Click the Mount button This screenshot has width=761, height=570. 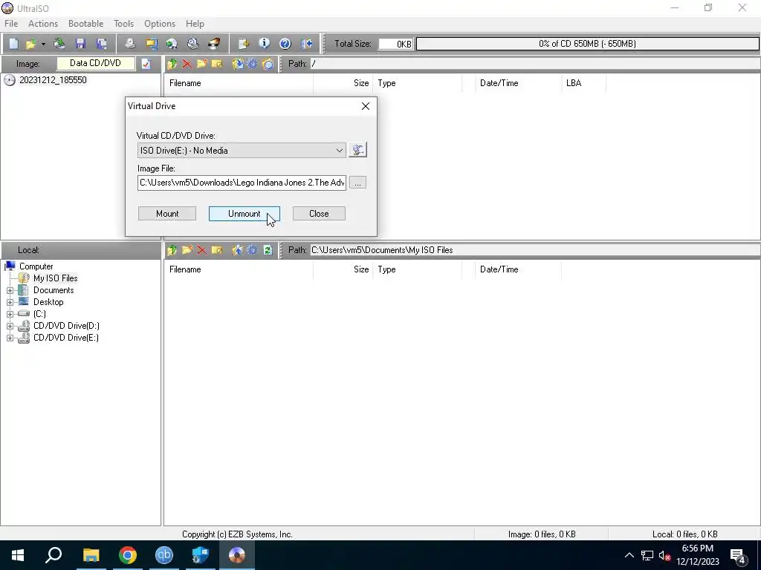tap(167, 214)
